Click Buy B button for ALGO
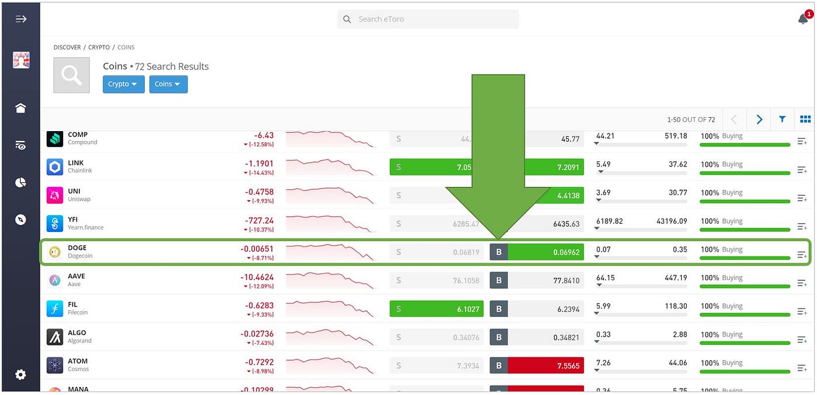The height and width of the screenshot is (395, 817). point(498,337)
